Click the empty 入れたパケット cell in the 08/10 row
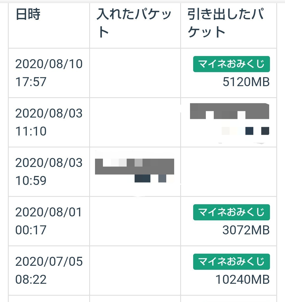This screenshot has height=302, width=285. coord(135,73)
